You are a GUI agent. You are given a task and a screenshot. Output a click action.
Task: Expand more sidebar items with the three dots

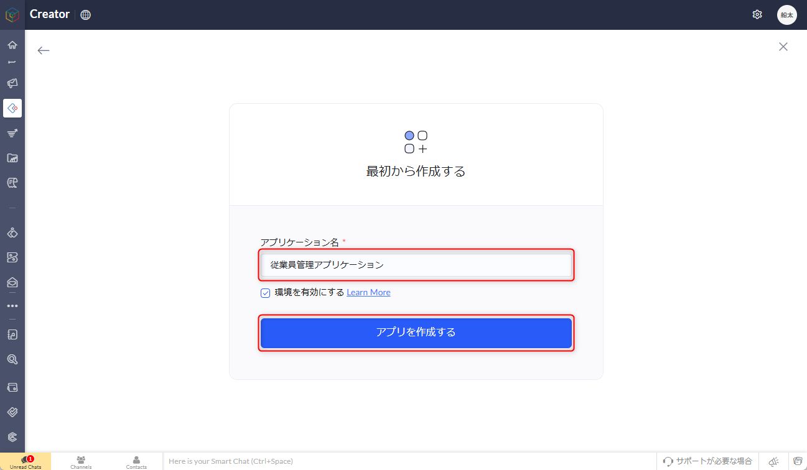click(x=12, y=306)
